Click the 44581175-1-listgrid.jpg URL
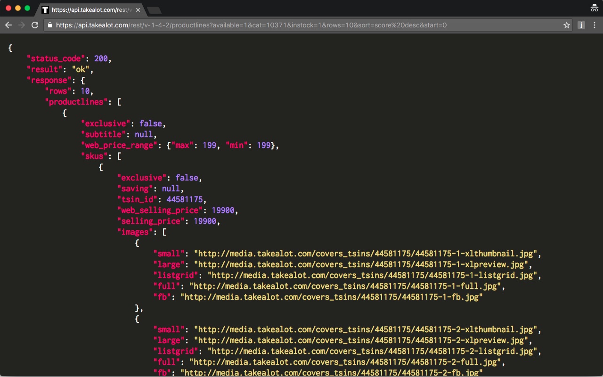The height and width of the screenshot is (377, 603). point(372,275)
